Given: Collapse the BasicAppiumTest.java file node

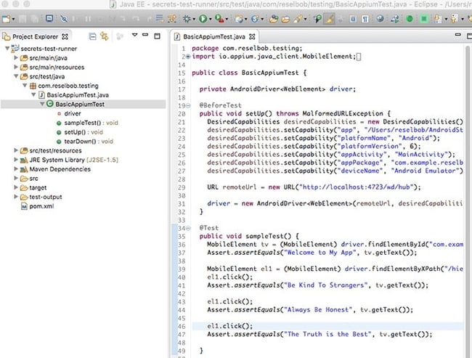Looking at the screenshot, I should (33, 95).
